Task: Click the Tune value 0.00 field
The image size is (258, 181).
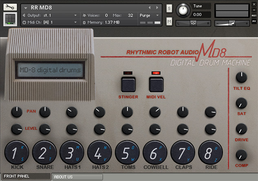Action: pyautogui.click(x=201, y=15)
